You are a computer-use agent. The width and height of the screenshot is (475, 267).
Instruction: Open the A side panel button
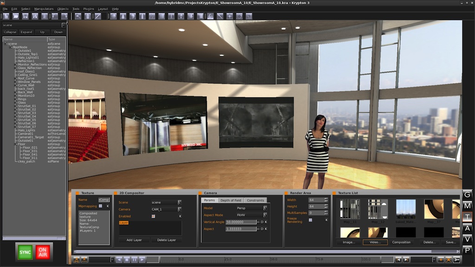point(468,228)
